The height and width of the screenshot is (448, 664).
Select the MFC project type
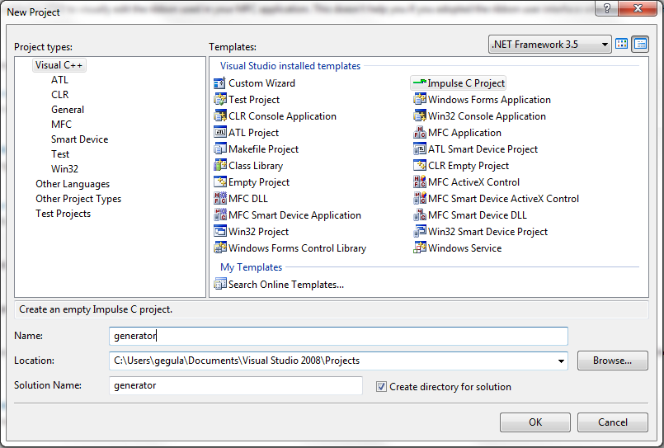(61, 125)
